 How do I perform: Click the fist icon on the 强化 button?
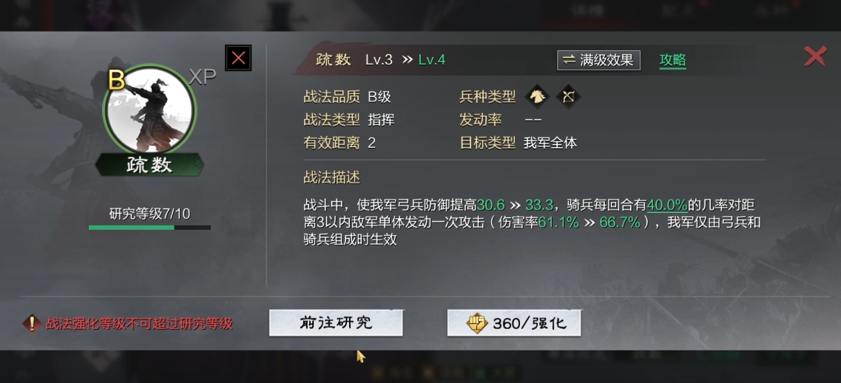click(476, 323)
